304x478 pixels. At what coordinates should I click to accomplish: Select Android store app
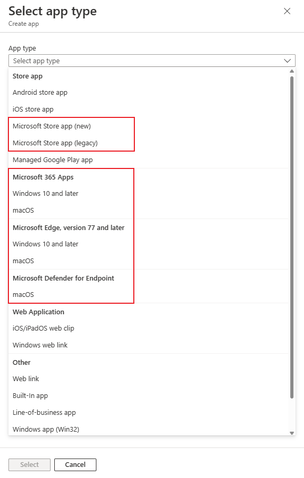(40, 92)
